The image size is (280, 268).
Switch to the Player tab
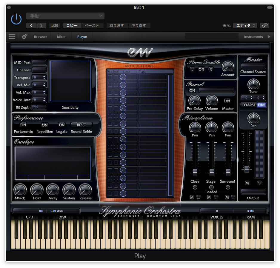tap(82, 37)
